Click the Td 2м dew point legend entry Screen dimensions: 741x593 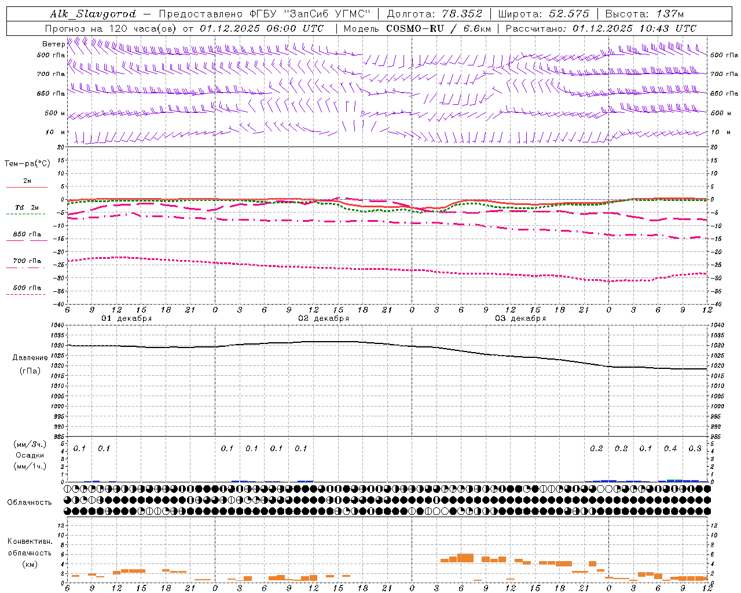27,207
